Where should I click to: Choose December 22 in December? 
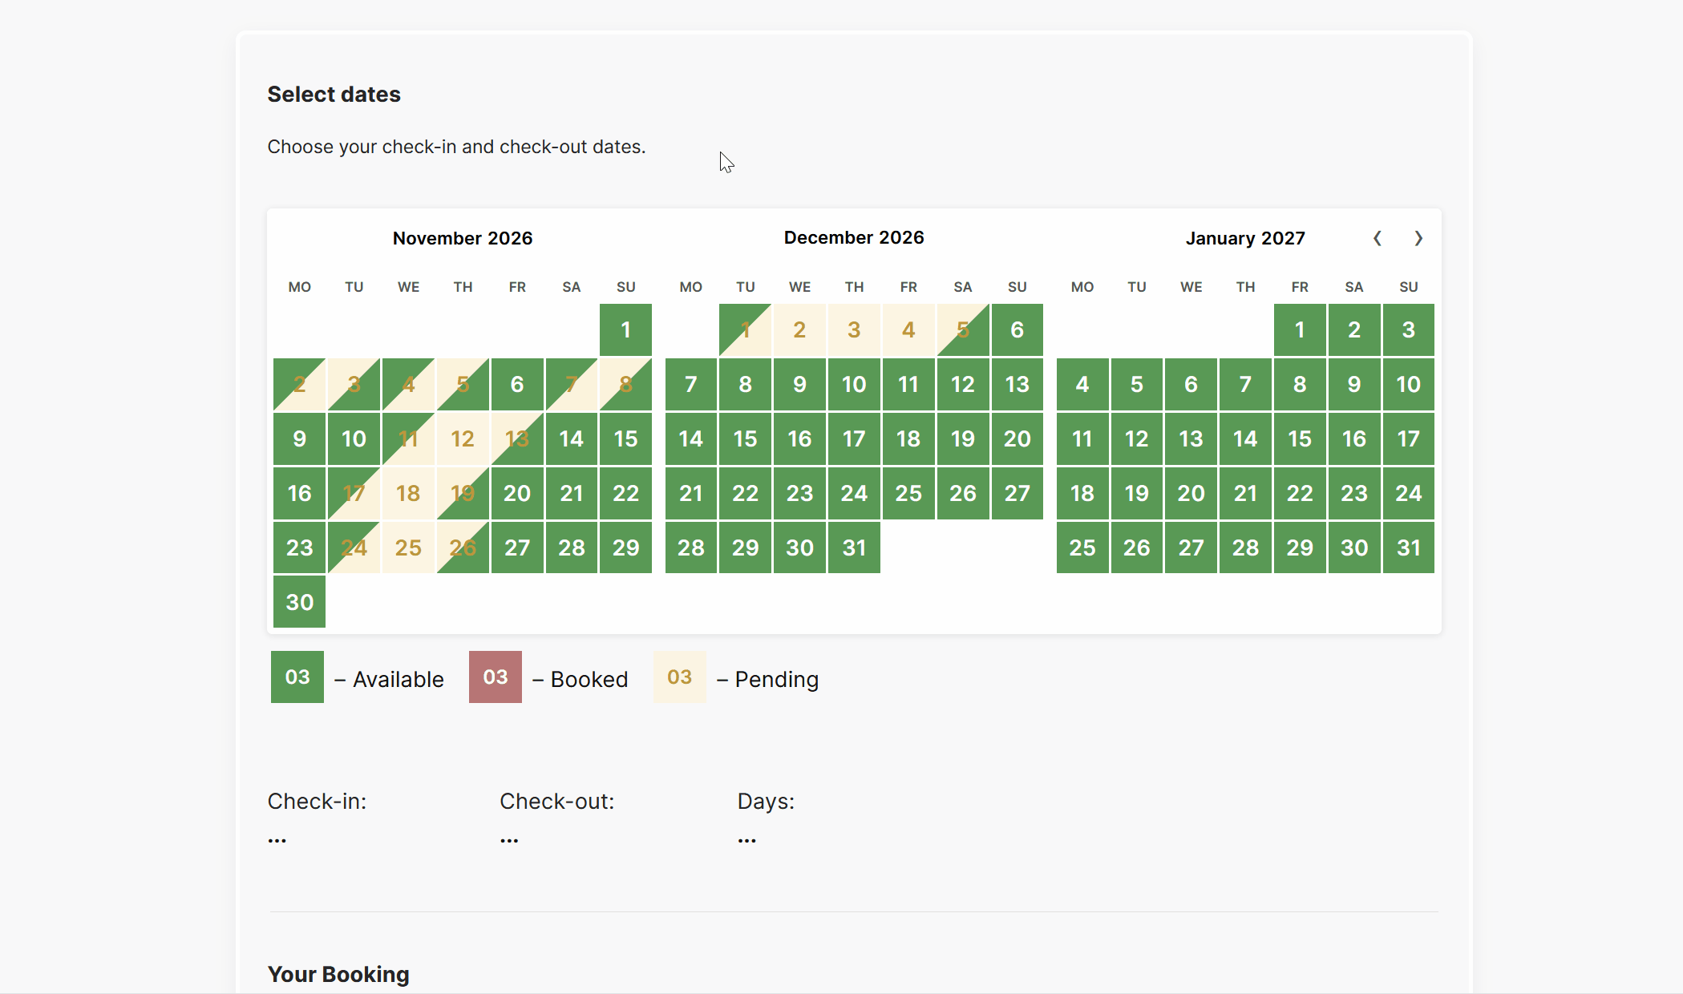click(x=745, y=493)
